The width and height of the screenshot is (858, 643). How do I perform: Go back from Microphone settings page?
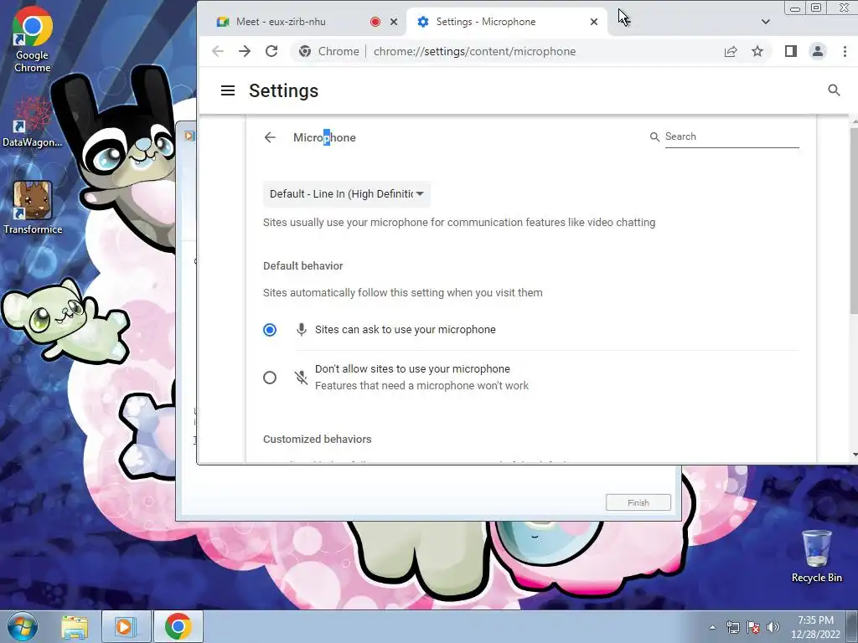270,137
